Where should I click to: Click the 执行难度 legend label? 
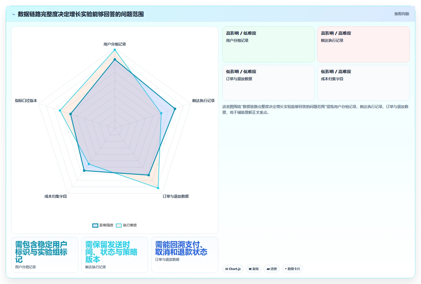click(x=130, y=225)
